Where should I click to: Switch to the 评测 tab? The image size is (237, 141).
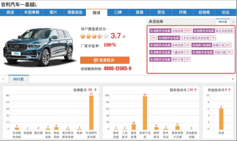(182, 12)
